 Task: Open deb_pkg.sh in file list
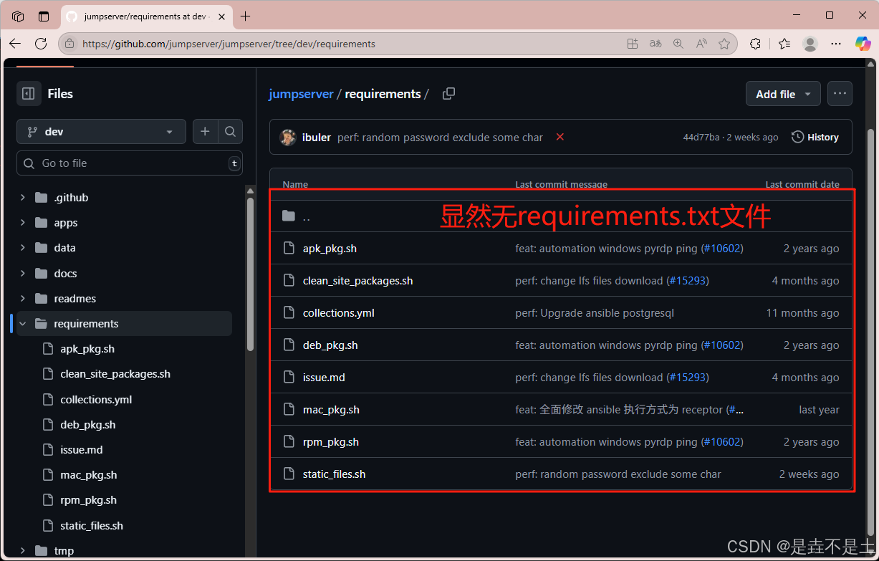point(330,345)
